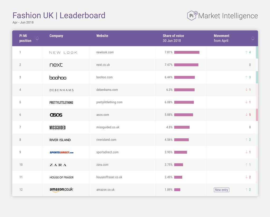Open the newlook.com website link
This screenshot has width=270, height=217.
coord(105,52)
